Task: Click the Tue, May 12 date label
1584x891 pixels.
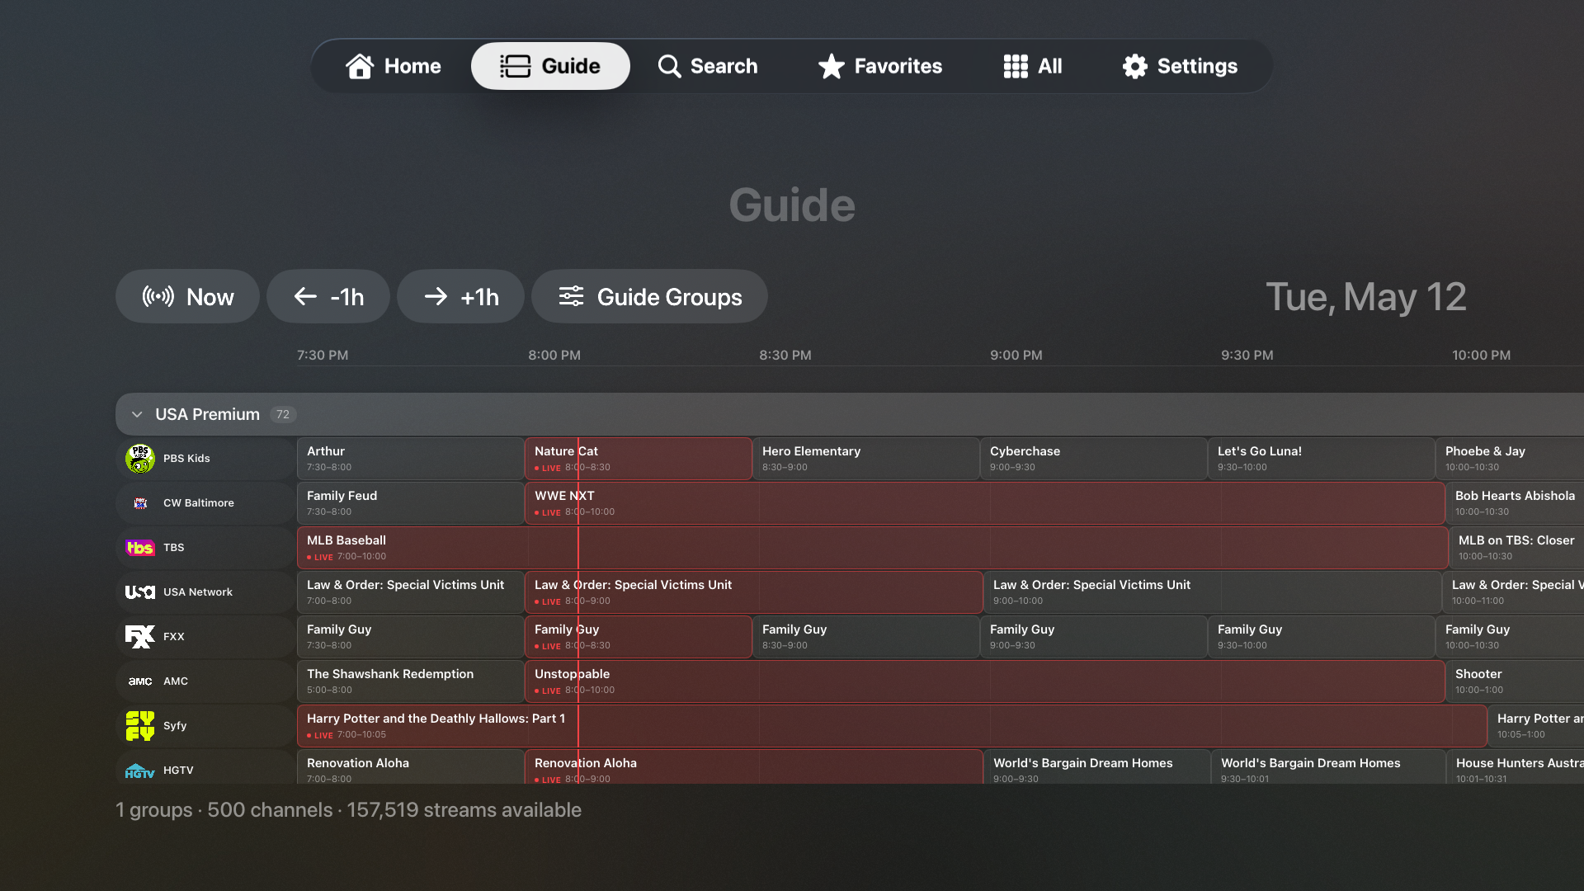Action: coord(1366,297)
